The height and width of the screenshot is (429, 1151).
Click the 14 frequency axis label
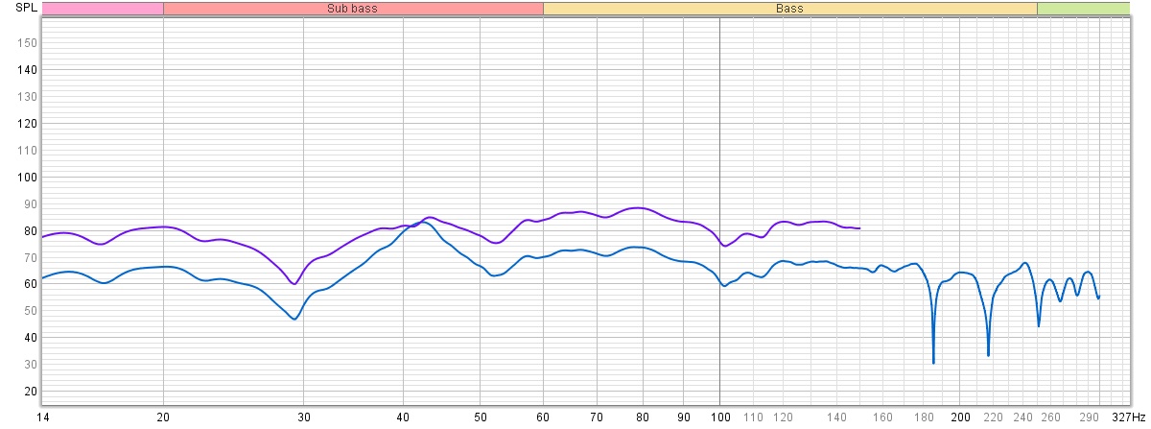(42, 417)
